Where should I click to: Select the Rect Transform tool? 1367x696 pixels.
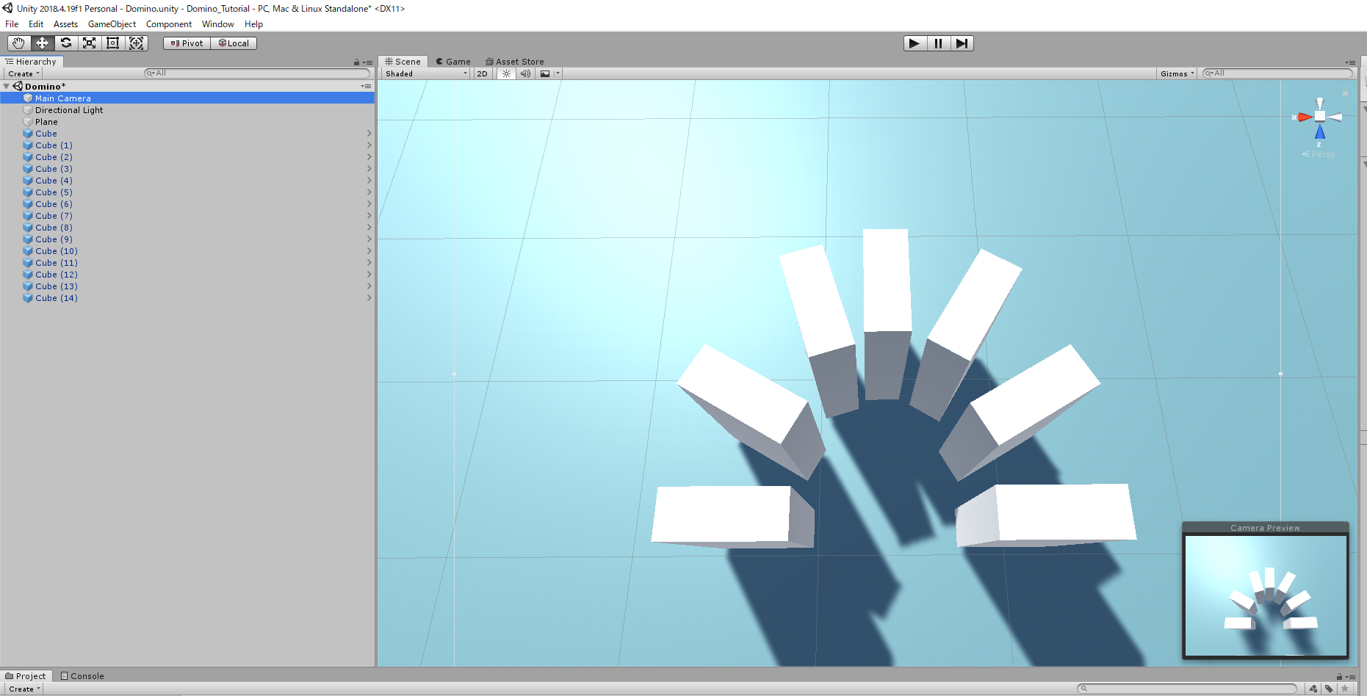112,43
